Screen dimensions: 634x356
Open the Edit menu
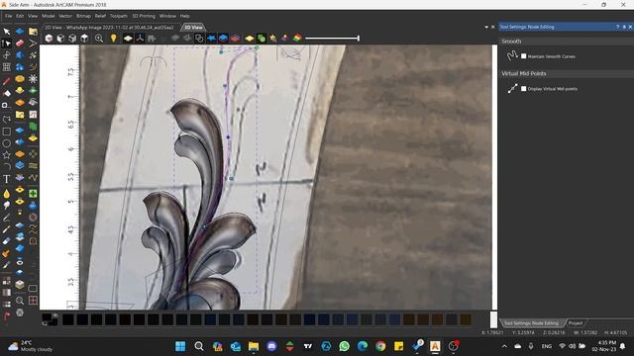pyautogui.click(x=20, y=16)
